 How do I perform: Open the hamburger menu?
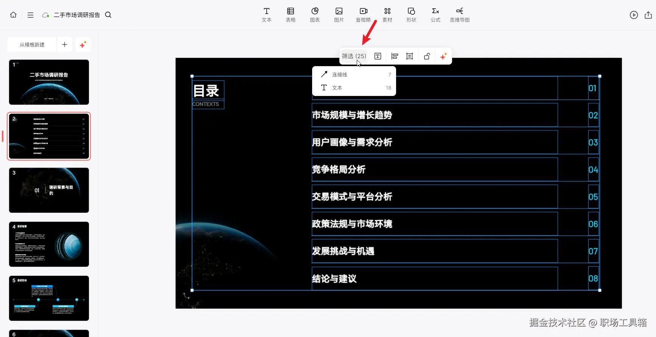31,15
